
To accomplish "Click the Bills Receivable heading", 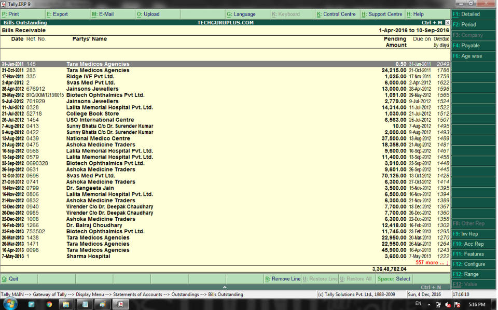I will [24, 31].
